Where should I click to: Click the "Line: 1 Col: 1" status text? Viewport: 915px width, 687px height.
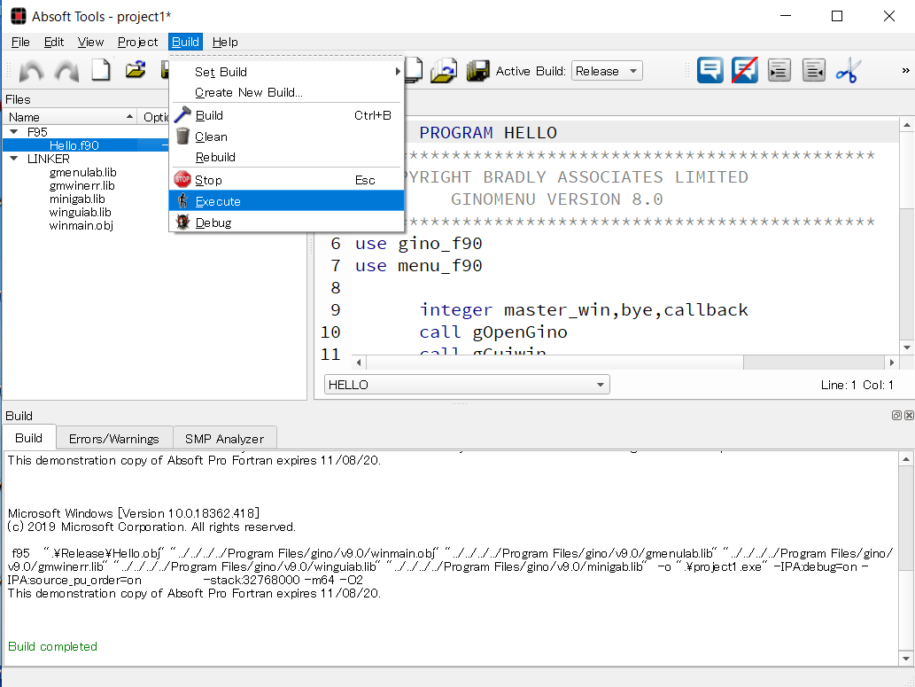point(857,385)
